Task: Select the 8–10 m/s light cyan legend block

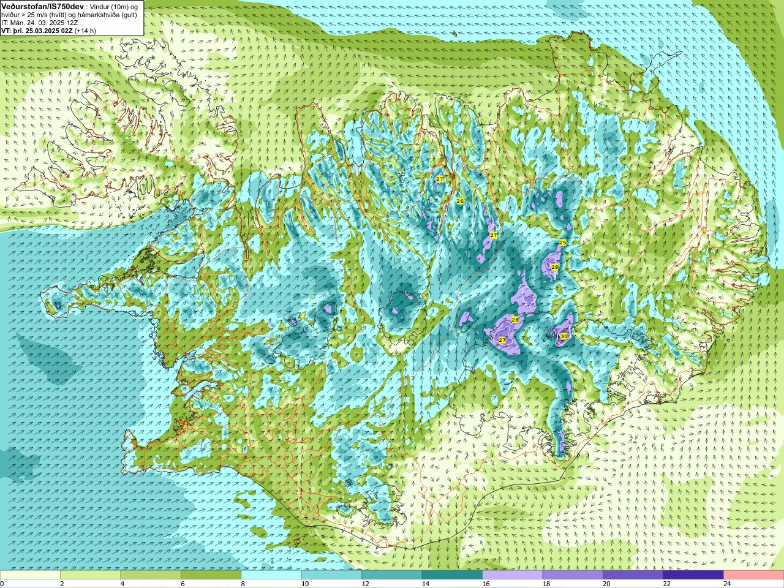Action: 271,575
